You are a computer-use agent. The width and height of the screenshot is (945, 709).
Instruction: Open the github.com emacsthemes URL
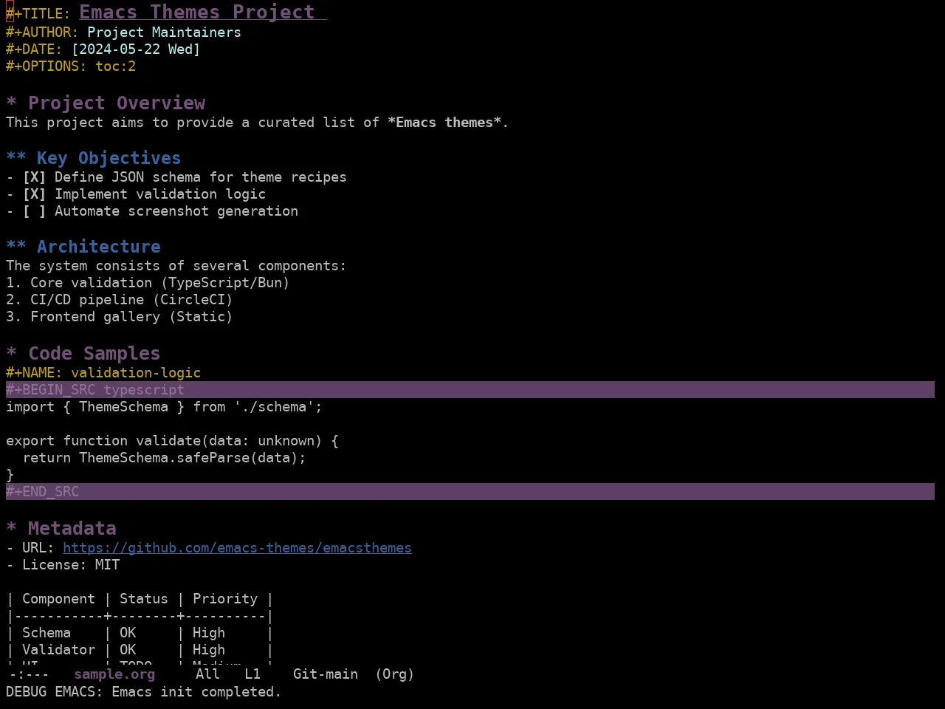237,548
